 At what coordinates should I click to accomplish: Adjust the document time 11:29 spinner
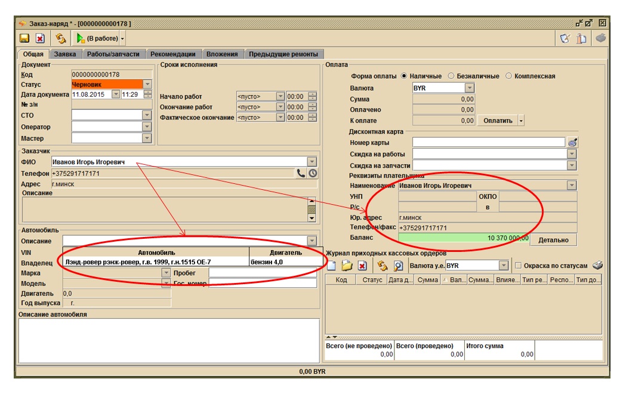pos(148,94)
